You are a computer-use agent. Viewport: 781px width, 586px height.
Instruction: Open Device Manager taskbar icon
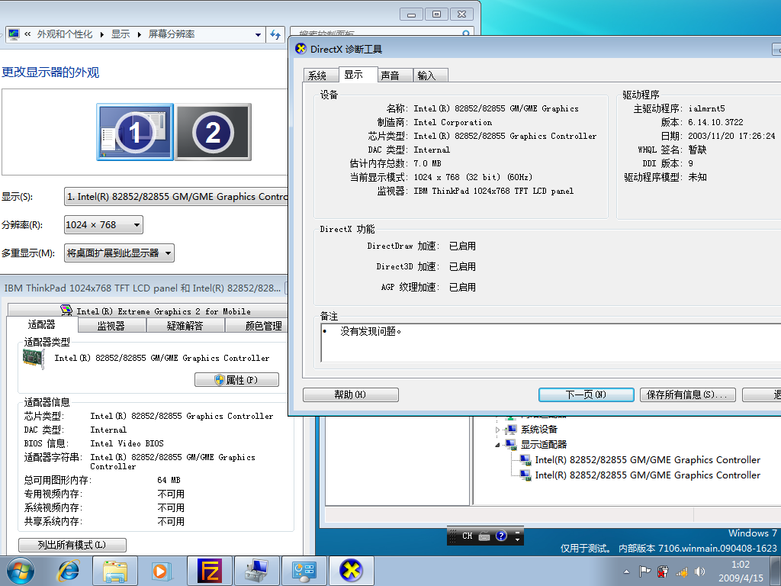256,571
